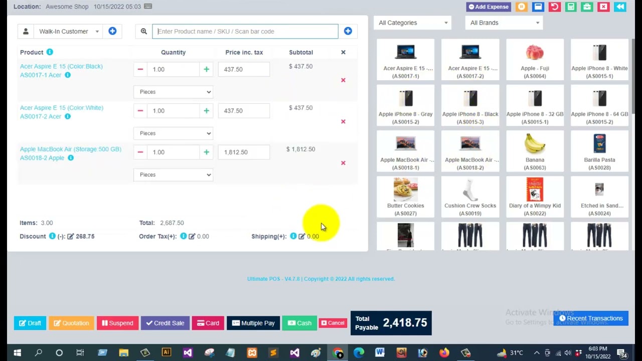Open Walk-In Customer dropdown
The width and height of the screenshot is (642, 361).
tap(69, 31)
